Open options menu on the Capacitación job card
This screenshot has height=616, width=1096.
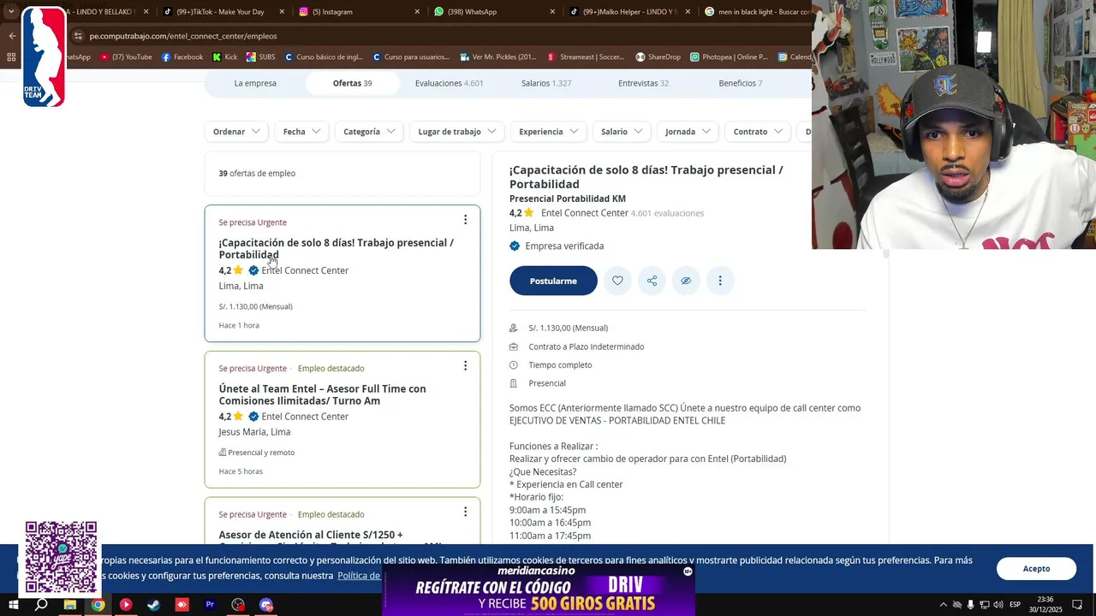(465, 220)
